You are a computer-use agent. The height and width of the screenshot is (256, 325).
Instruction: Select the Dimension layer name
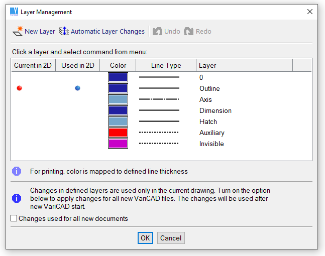215,110
